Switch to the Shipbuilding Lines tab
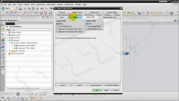 coord(110,17)
